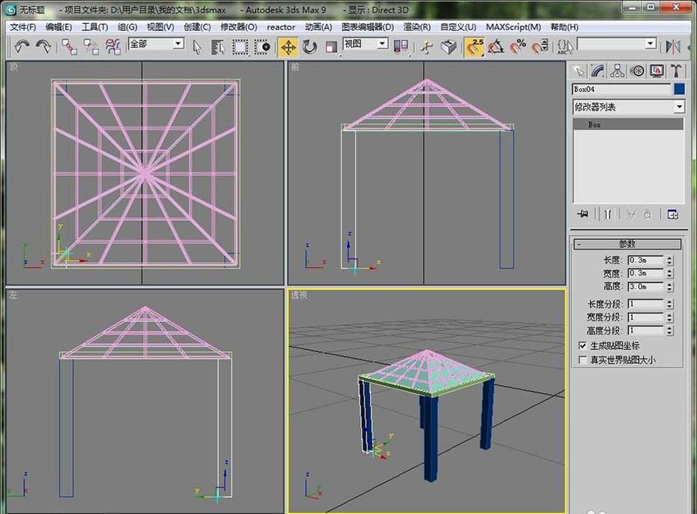Click the Box04 object name field
This screenshot has height=514, width=697.
(x=621, y=89)
